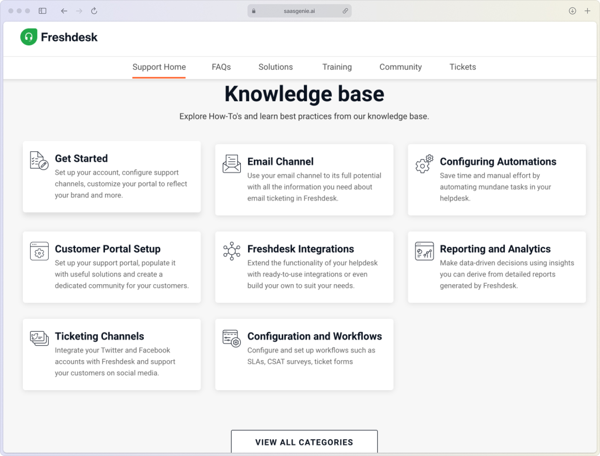
Task: Click the lock icon in address bar
Action: tap(254, 11)
